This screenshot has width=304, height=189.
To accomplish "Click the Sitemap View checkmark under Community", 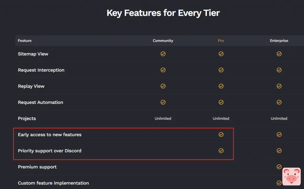I will point(163,54).
